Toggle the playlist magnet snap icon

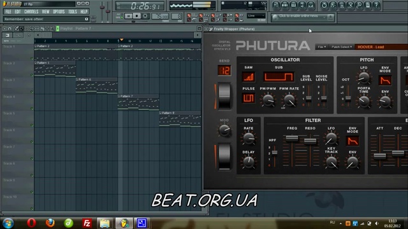(10, 29)
